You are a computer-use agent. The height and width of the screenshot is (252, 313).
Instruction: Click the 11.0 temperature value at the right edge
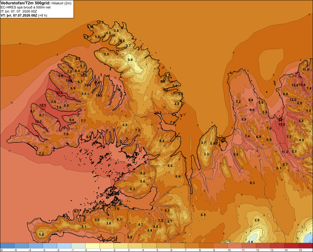(x=306, y=69)
